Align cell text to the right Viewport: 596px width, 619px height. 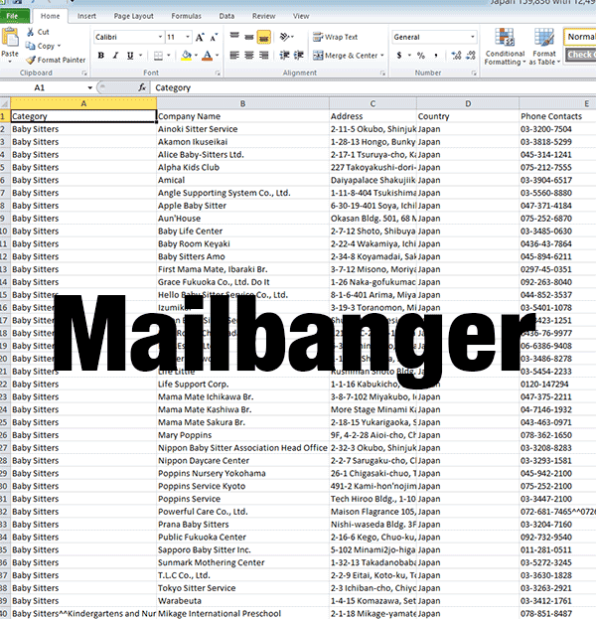[263, 56]
